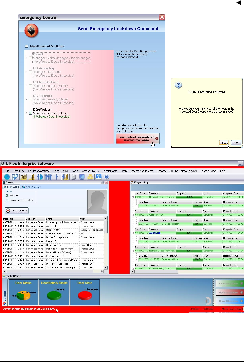This screenshot has width=244, height=362.
Task: Click the Dashboard icon in Control Panel
Action: (4, 303)
